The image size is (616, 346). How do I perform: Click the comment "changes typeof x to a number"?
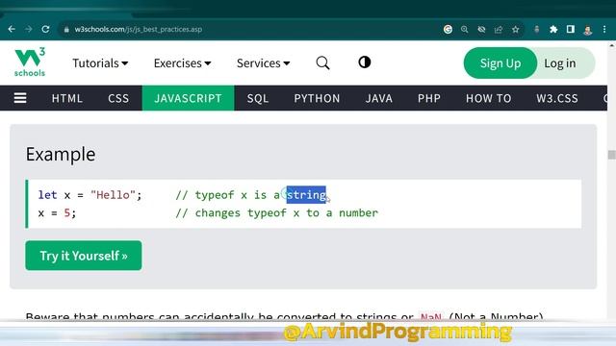[276, 212]
